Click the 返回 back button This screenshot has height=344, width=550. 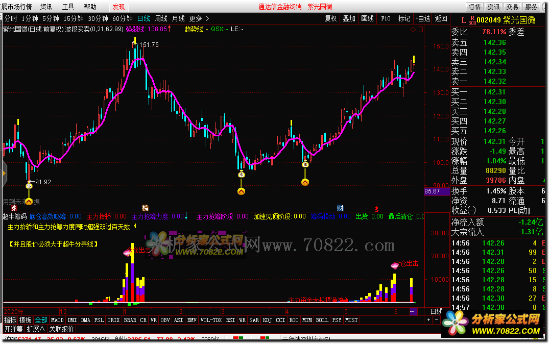click(x=441, y=18)
